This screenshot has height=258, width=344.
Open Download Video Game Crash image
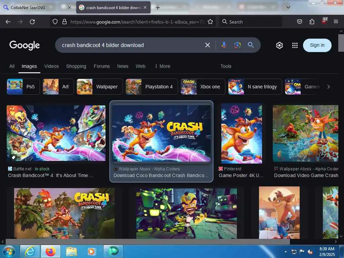[x=305, y=133]
